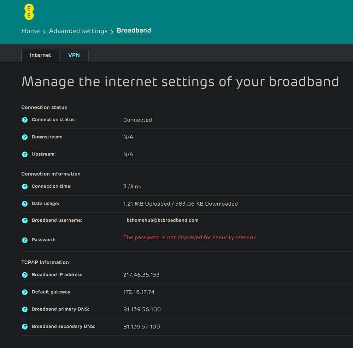Show help for Broadband secondary DNS
353x348 pixels.
[25, 327]
